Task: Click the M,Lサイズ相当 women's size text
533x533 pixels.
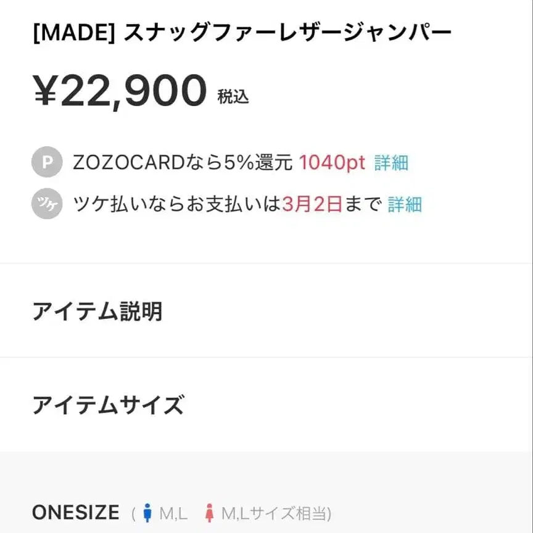Action: tap(276, 513)
